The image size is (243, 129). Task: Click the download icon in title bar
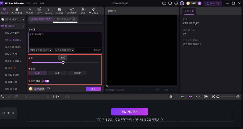(176, 3)
